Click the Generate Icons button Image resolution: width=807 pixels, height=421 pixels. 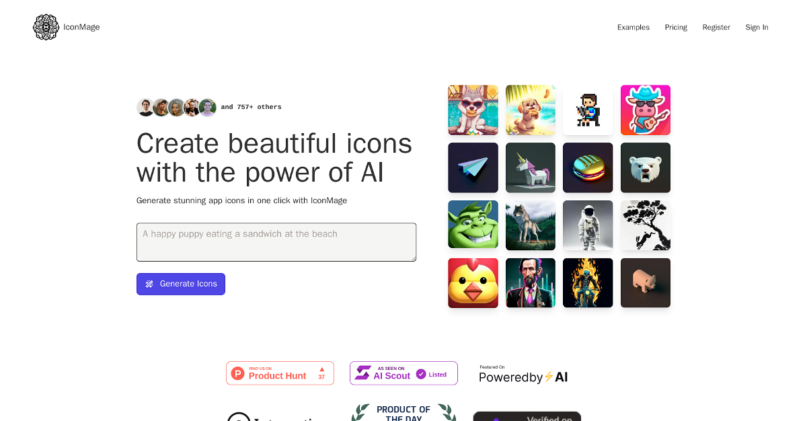coord(181,284)
